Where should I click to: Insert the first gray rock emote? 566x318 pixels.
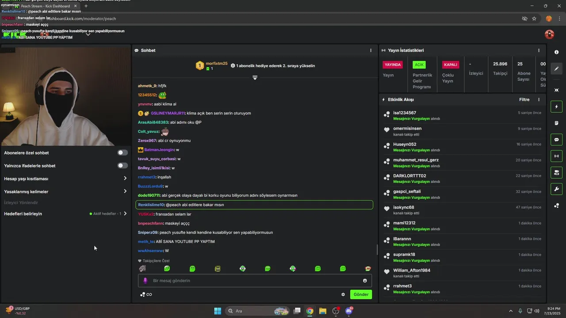[142, 269]
